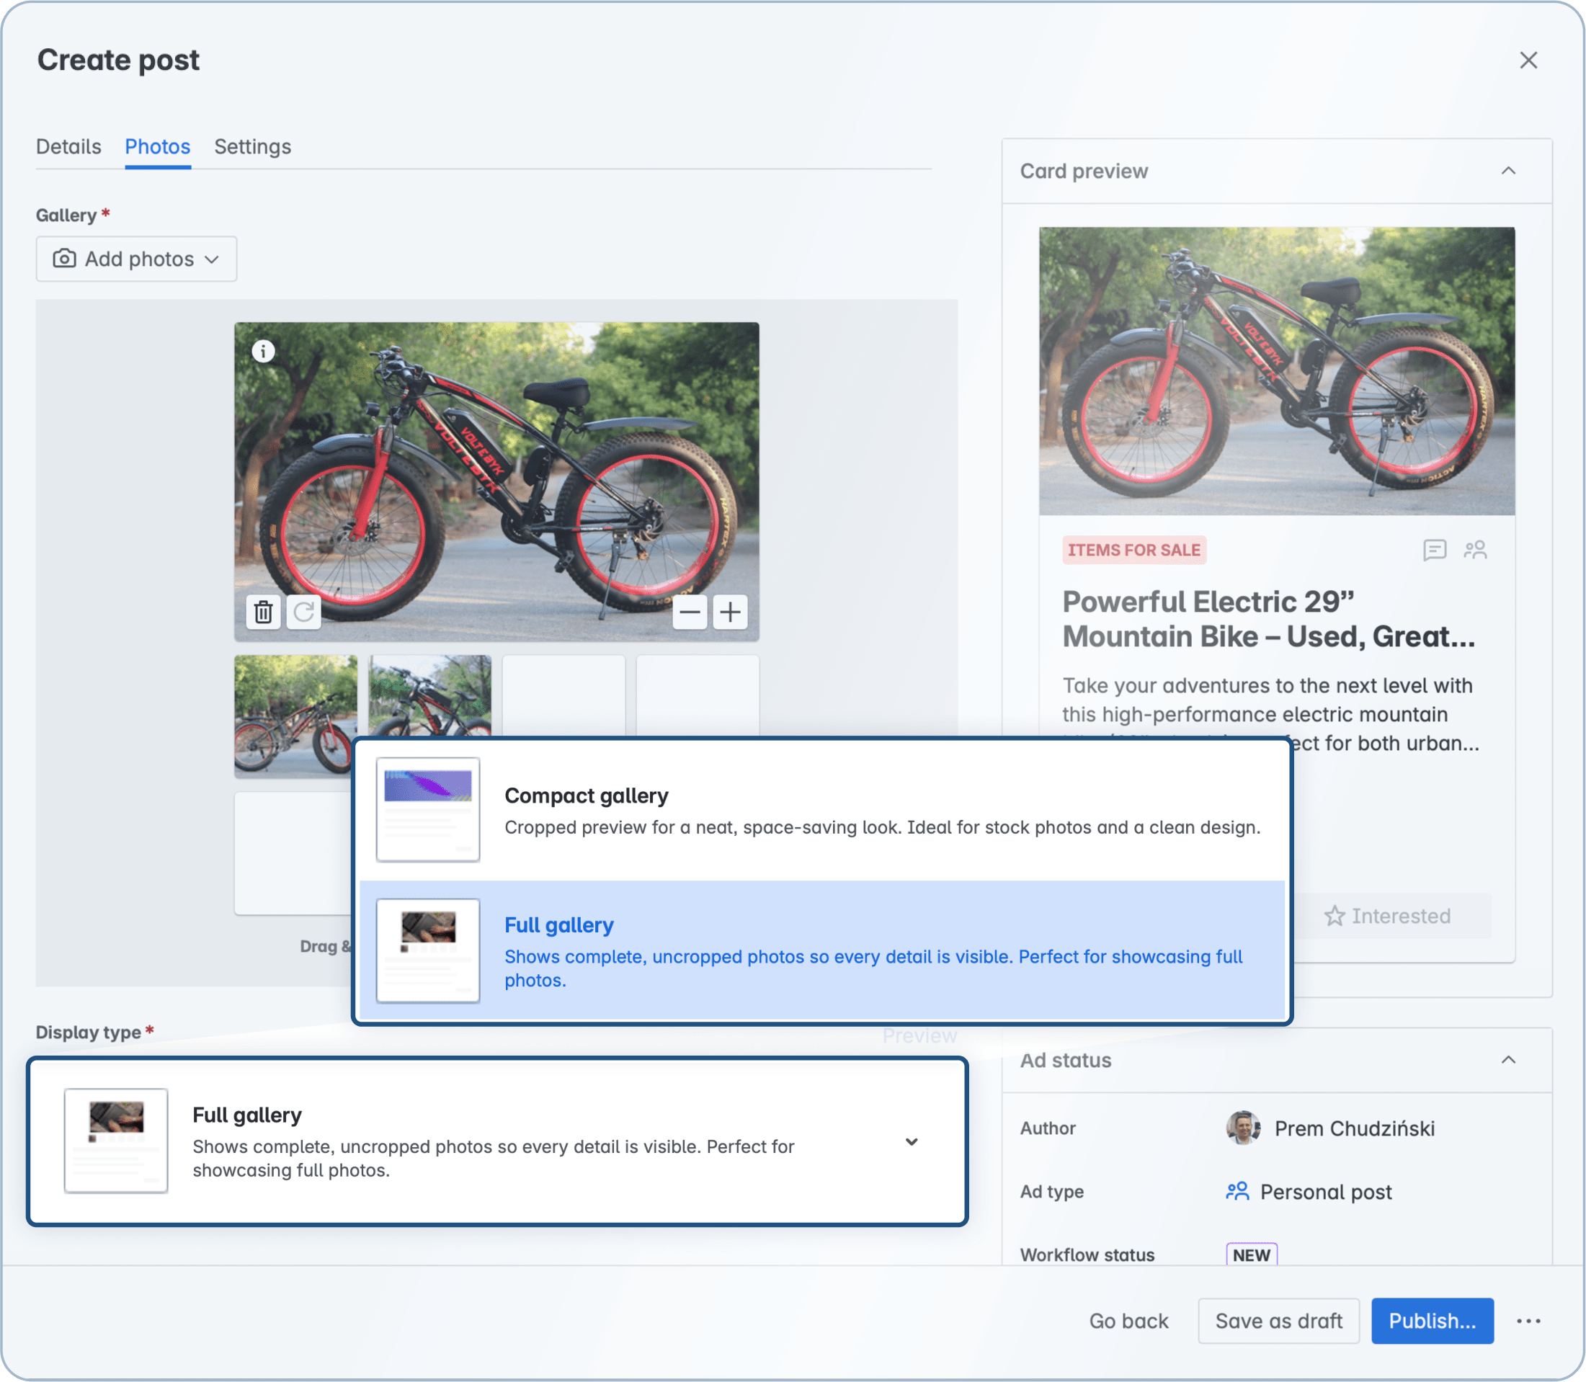Delete the main bike photo using trash icon

263,612
